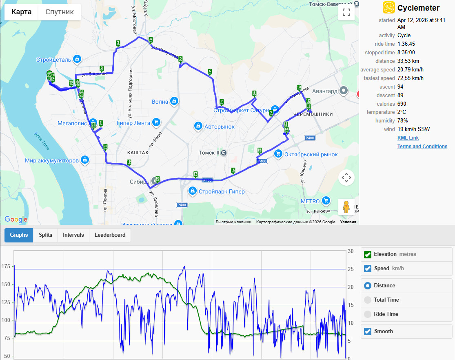This screenshot has height=360, width=455.
Task: Click the Сибирь place label on map
Action: (x=139, y=182)
